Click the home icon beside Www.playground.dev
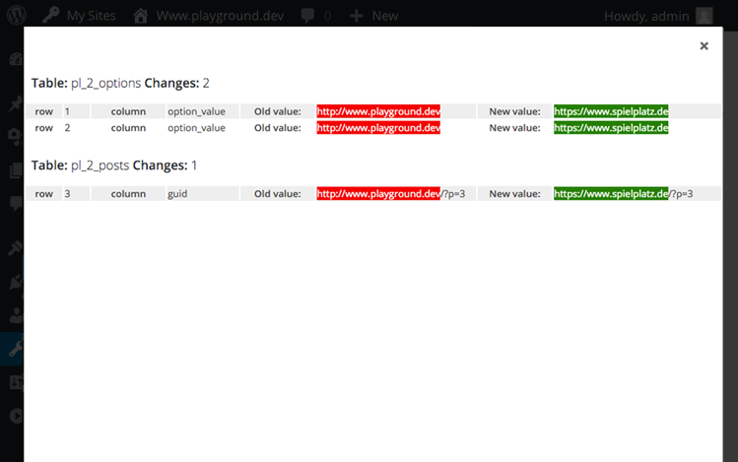 coord(141,15)
